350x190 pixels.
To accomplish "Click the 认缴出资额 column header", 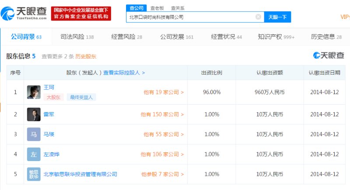I will tap(269, 73).
